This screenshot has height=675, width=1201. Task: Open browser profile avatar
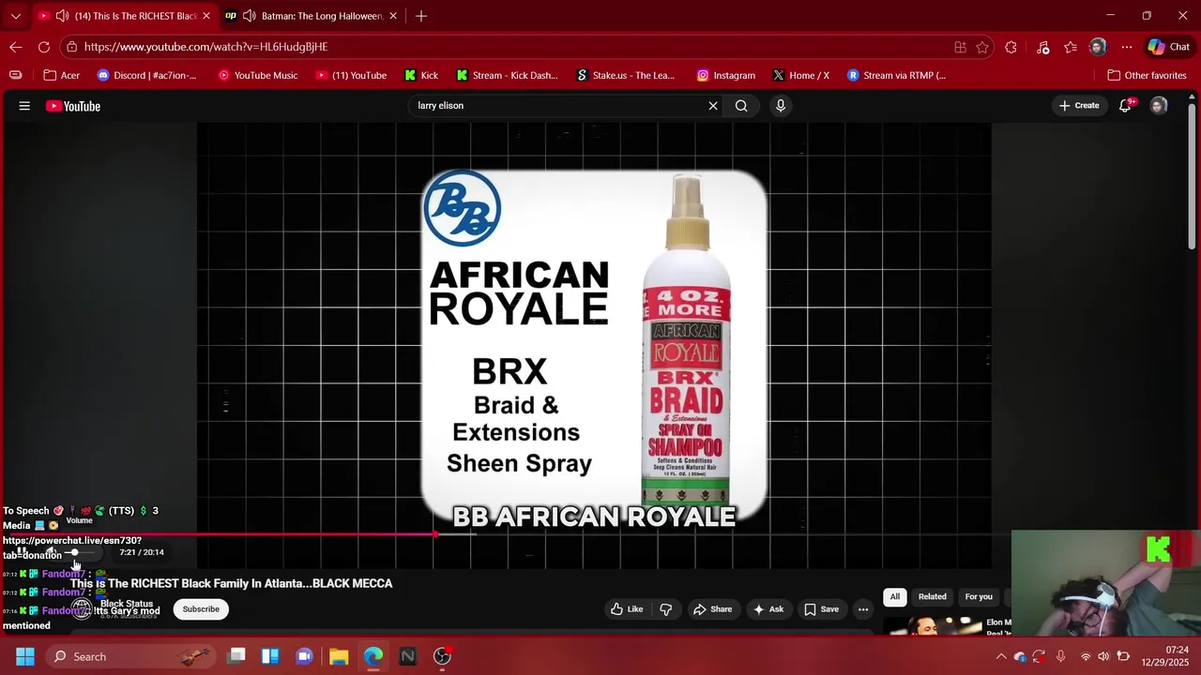click(x=1098, y=47)
